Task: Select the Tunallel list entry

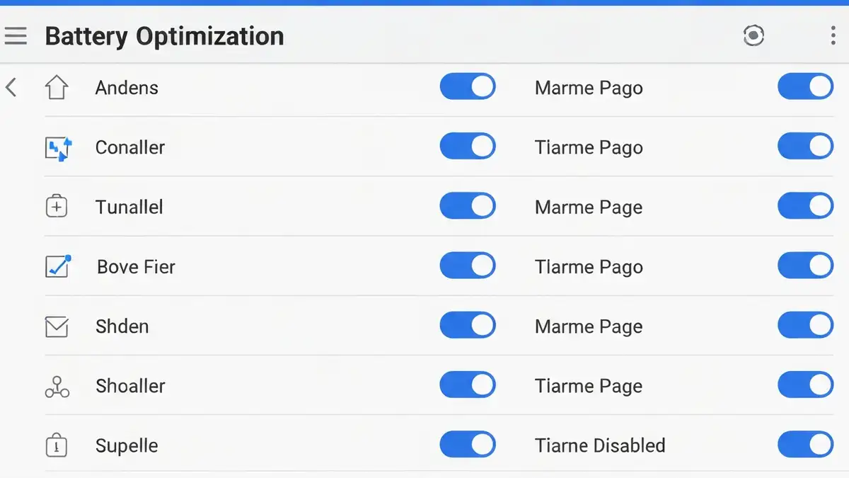Action: pyautogui.click(x=270, y=207)
